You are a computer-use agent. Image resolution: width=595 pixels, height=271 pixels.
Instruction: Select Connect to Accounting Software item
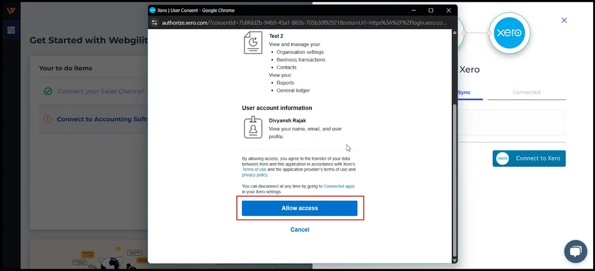[x=102, y=119]
